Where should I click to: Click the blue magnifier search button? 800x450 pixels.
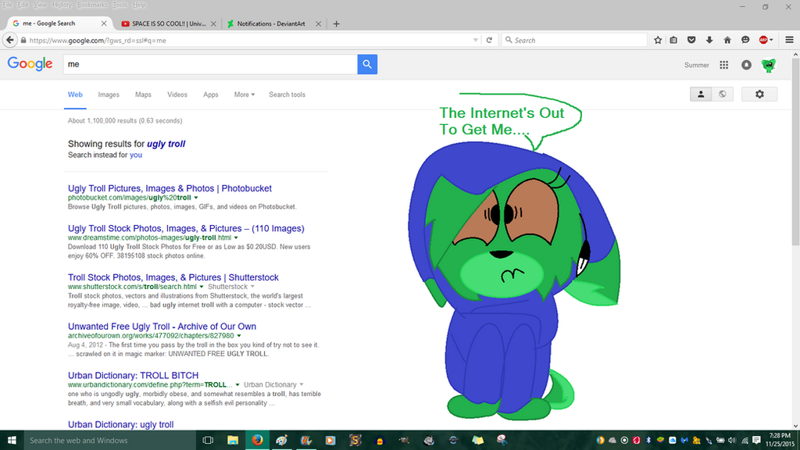pos(367,64)
